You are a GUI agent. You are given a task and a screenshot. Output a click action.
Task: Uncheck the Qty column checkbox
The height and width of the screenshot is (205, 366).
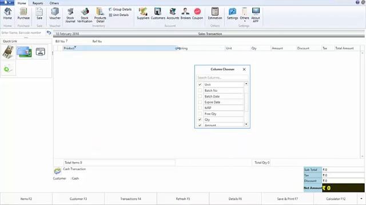pos(200,120)
